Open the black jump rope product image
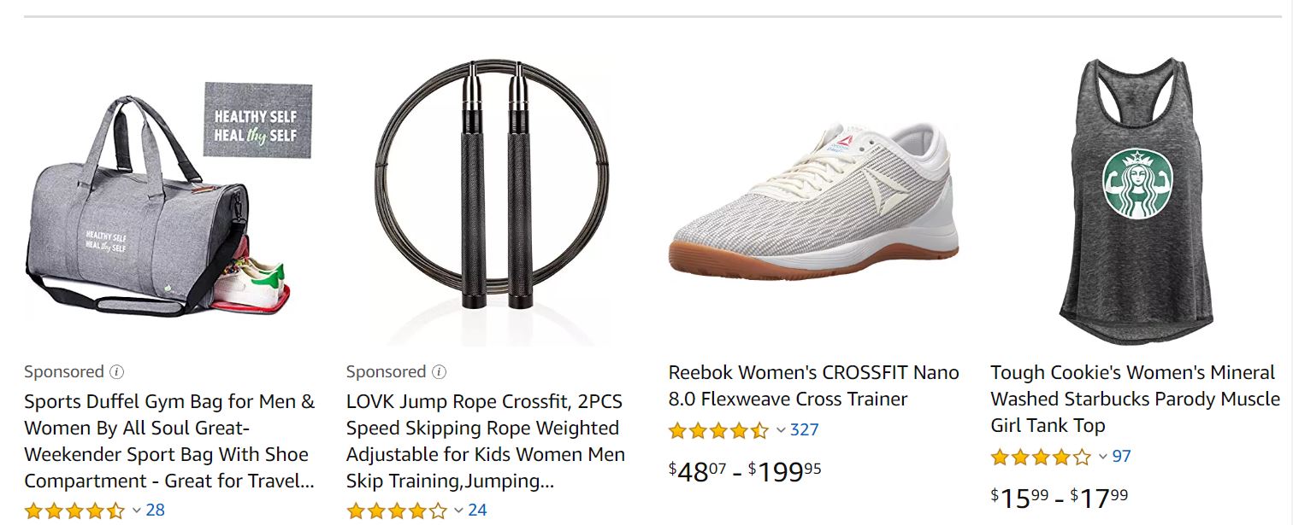This screenshot has width=1293, height=525. tap(491, 185)
